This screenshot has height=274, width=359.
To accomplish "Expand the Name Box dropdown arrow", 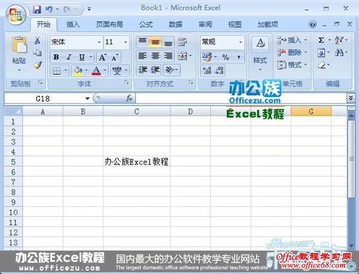I will point(87,98).
